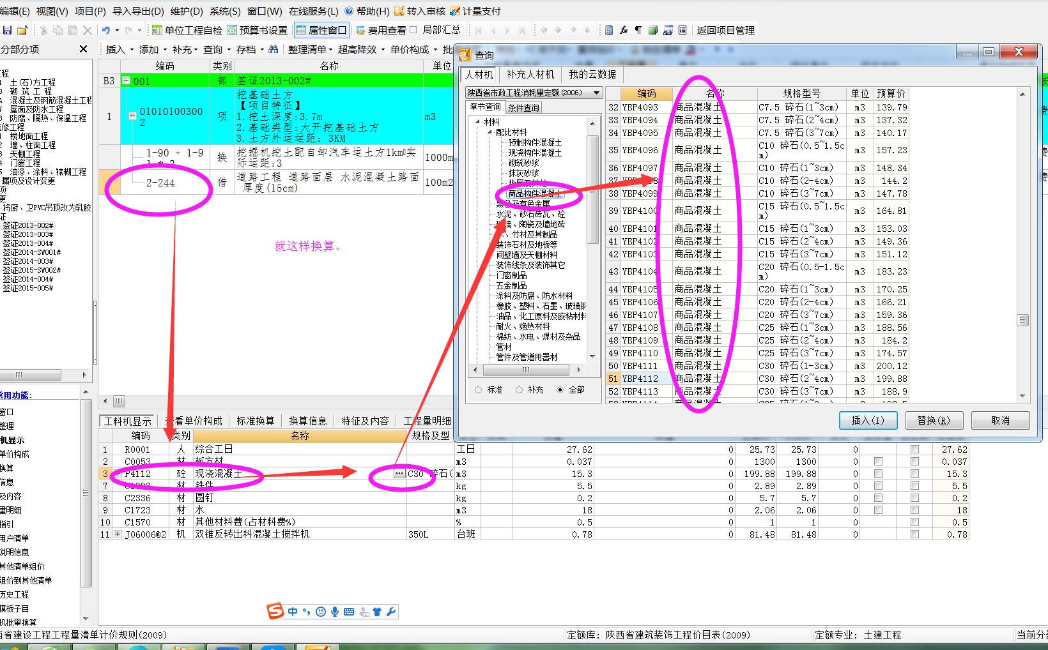Click the move down arrow icon
1048x650 pixels.
[x=587, y=30]
